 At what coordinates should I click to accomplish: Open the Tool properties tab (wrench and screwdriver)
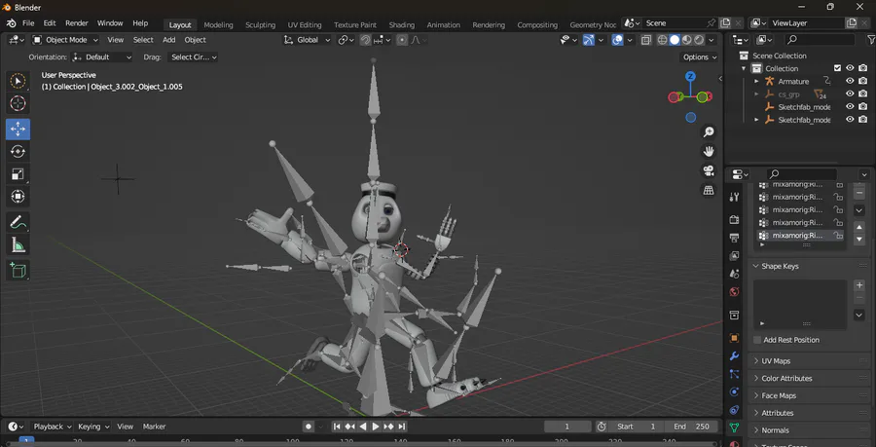(734, 197)
